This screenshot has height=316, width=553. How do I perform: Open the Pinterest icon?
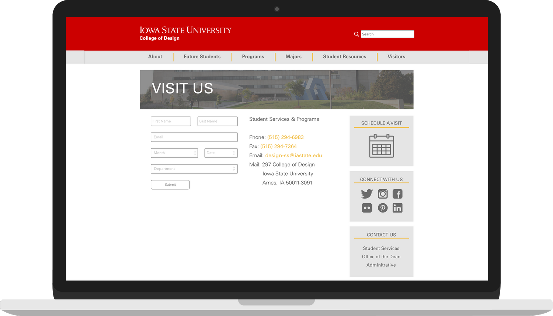(383, 208)
